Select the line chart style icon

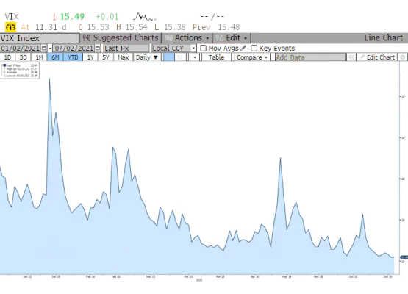[169, 57]
